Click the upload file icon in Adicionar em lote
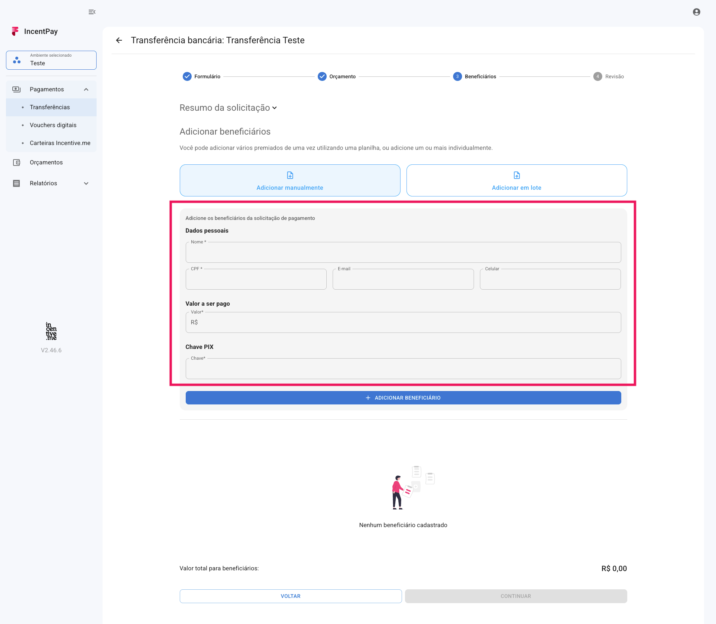The image size is (716, 624). point(516,175)
